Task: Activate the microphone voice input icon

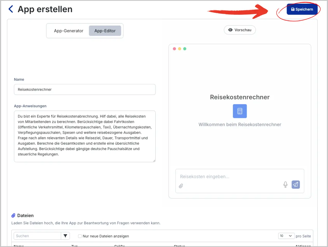Action: 285,185
